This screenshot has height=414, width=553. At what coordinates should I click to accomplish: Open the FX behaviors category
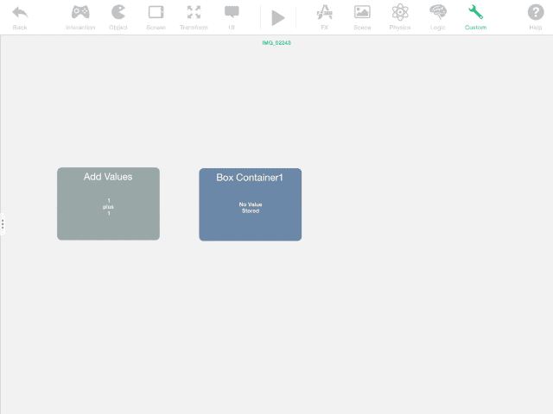pos(324,16)
